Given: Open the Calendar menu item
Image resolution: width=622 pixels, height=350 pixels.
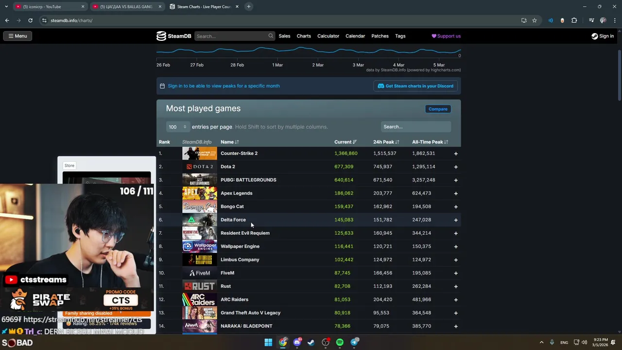Looking at the screenshot, I should click(x=355, y=36).
